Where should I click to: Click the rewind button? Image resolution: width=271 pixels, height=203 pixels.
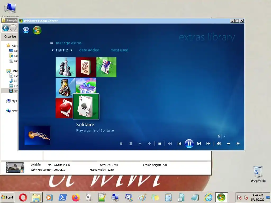(x=170, y=144)
